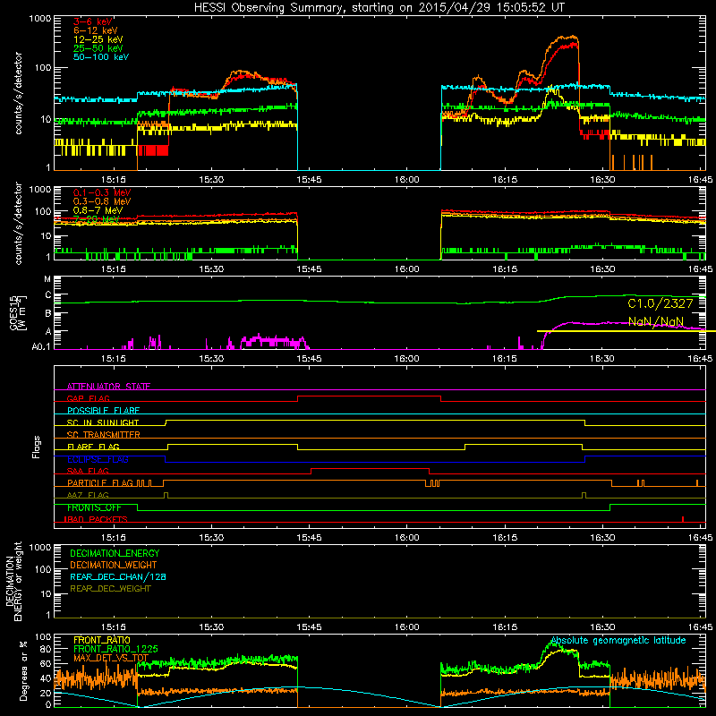The height and width of the screenshot is (716, 716).
Task: Select the ATTENUATOR_STATE flag label
Action: click(x=108, y=387)
